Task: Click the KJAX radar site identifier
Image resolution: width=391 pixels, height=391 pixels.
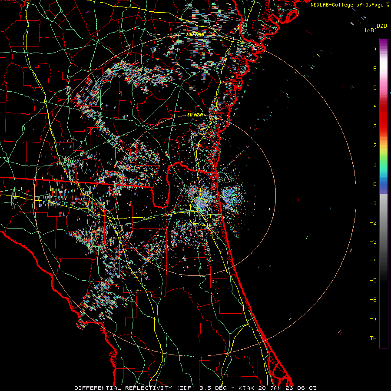Action: point(247,388)
